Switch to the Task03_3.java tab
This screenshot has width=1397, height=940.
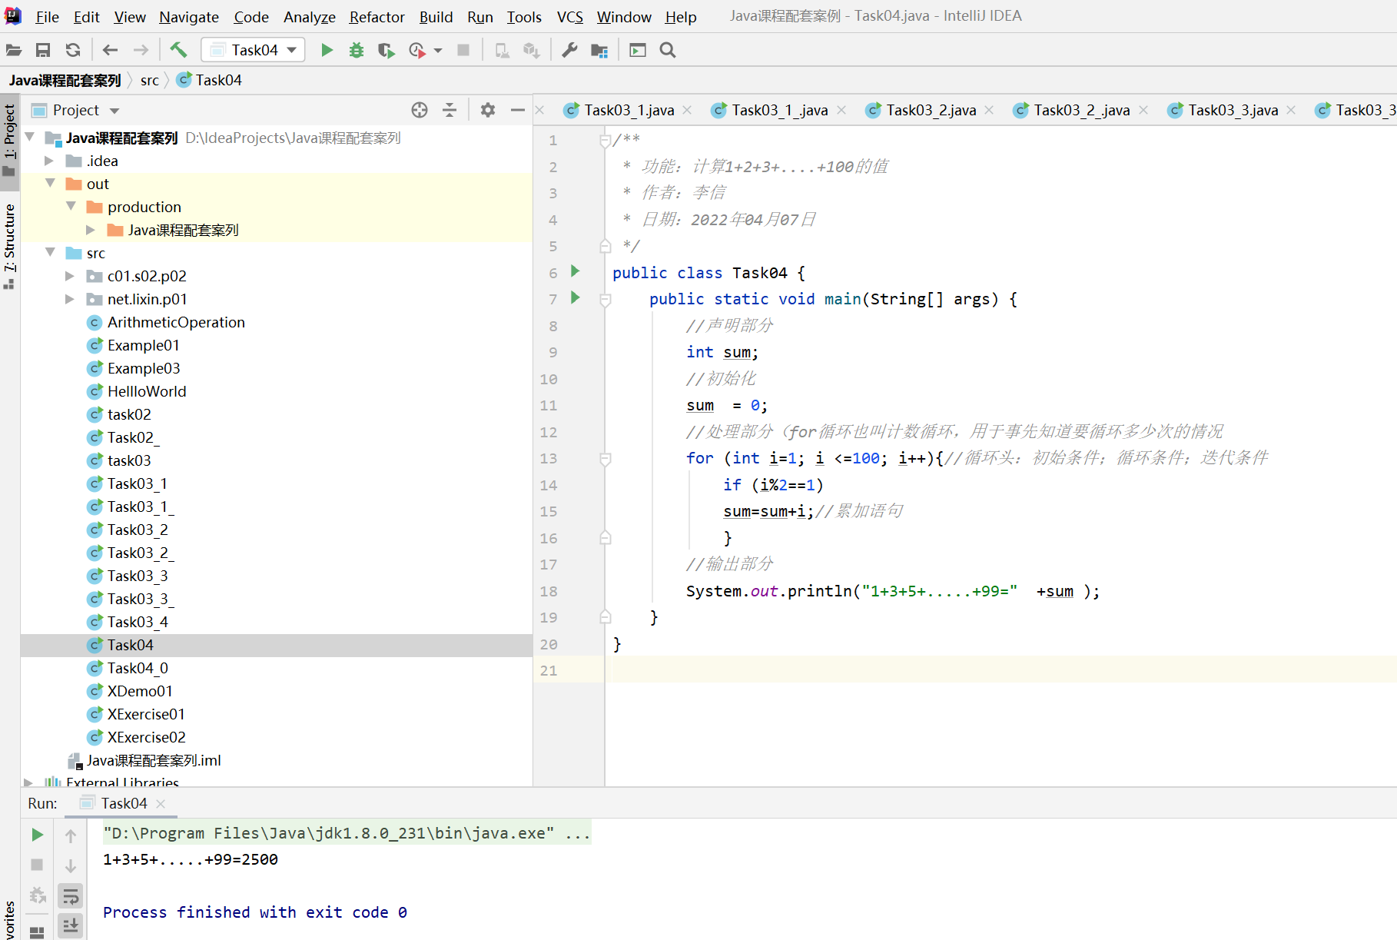pos(1233,110)
